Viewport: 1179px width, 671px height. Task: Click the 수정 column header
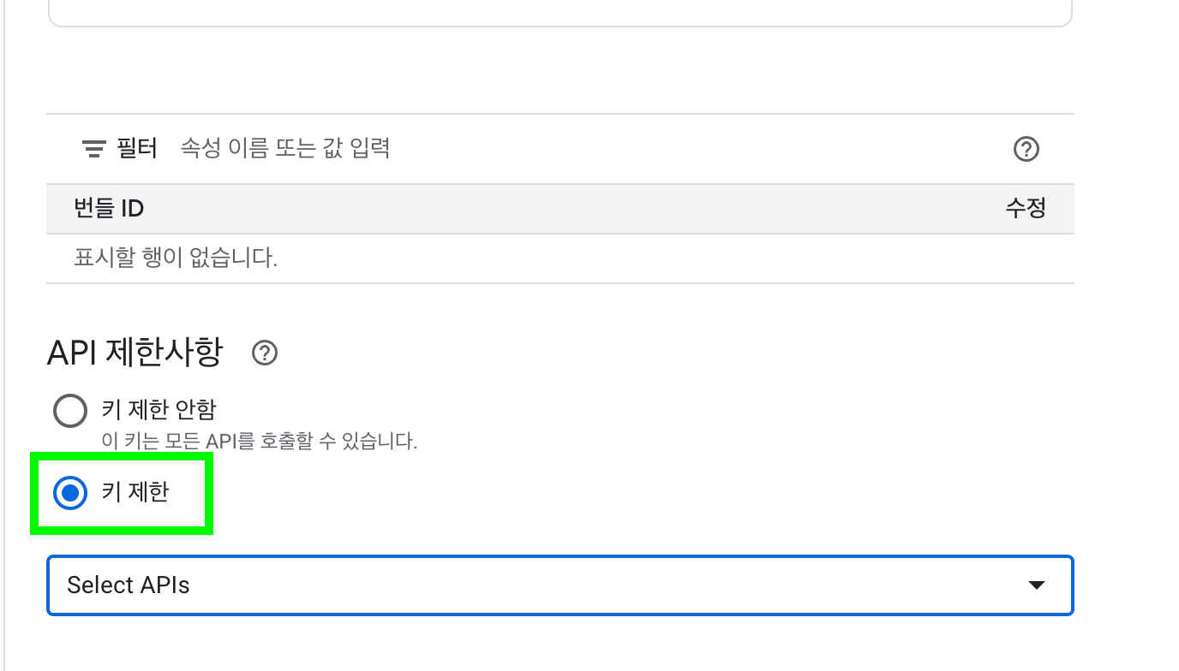[1025, 208]
